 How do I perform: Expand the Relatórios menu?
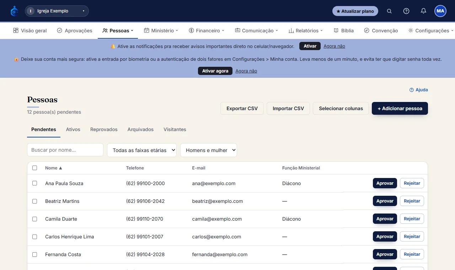pyautogui.click(x=306, y=31)
